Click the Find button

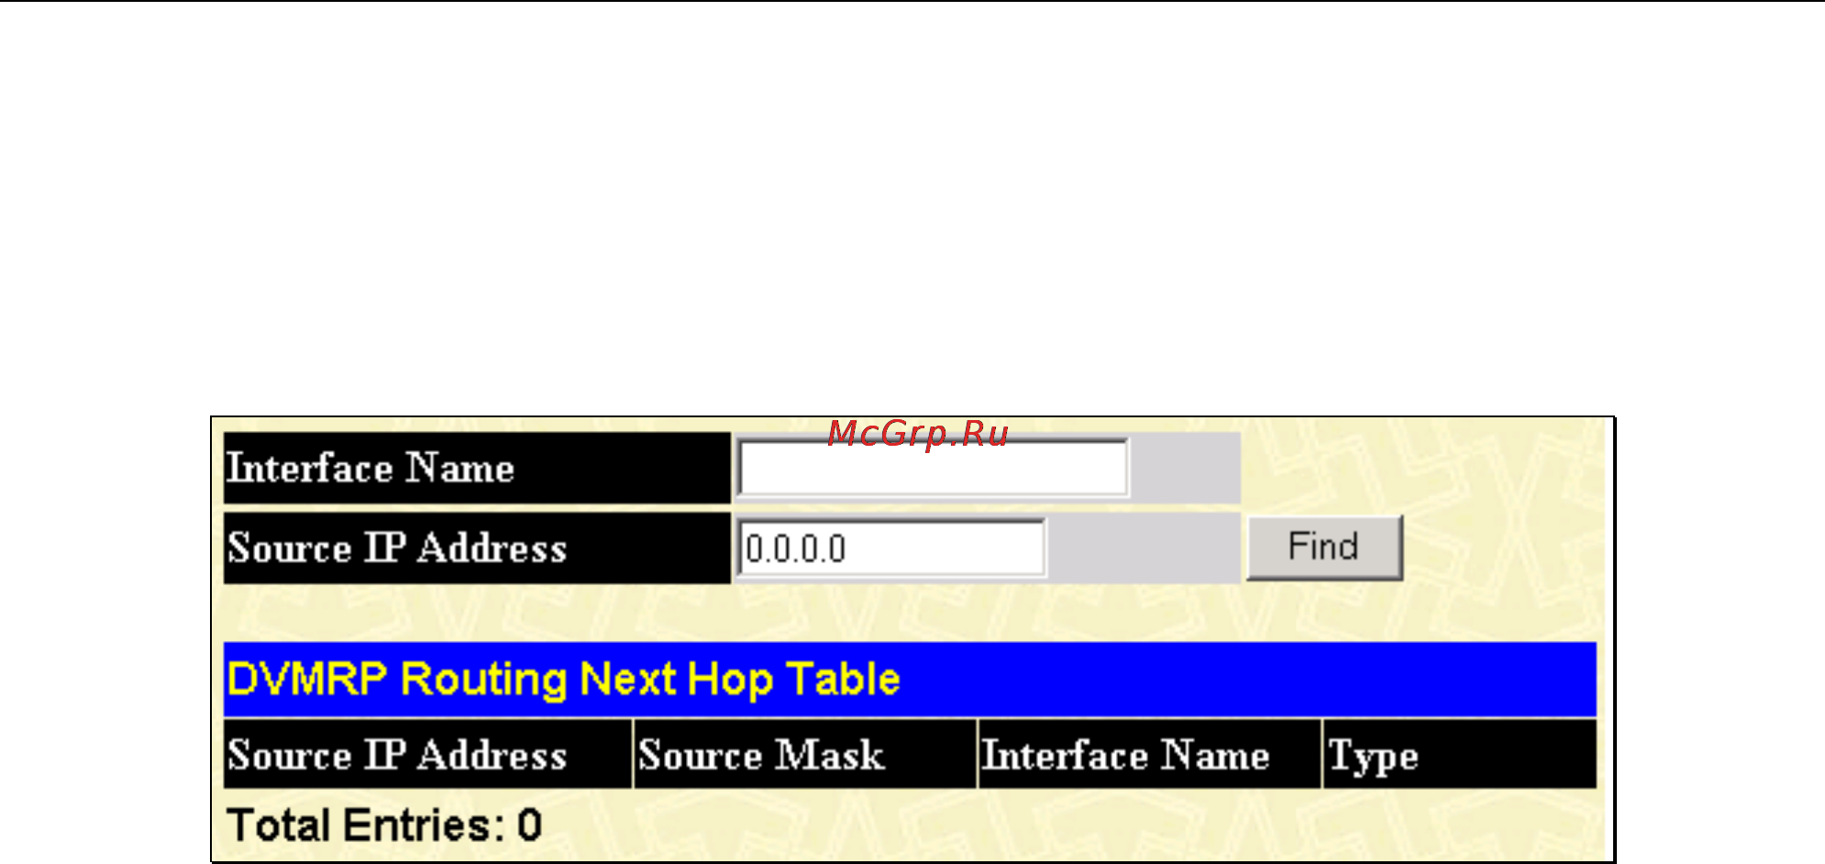[1324, 548]
